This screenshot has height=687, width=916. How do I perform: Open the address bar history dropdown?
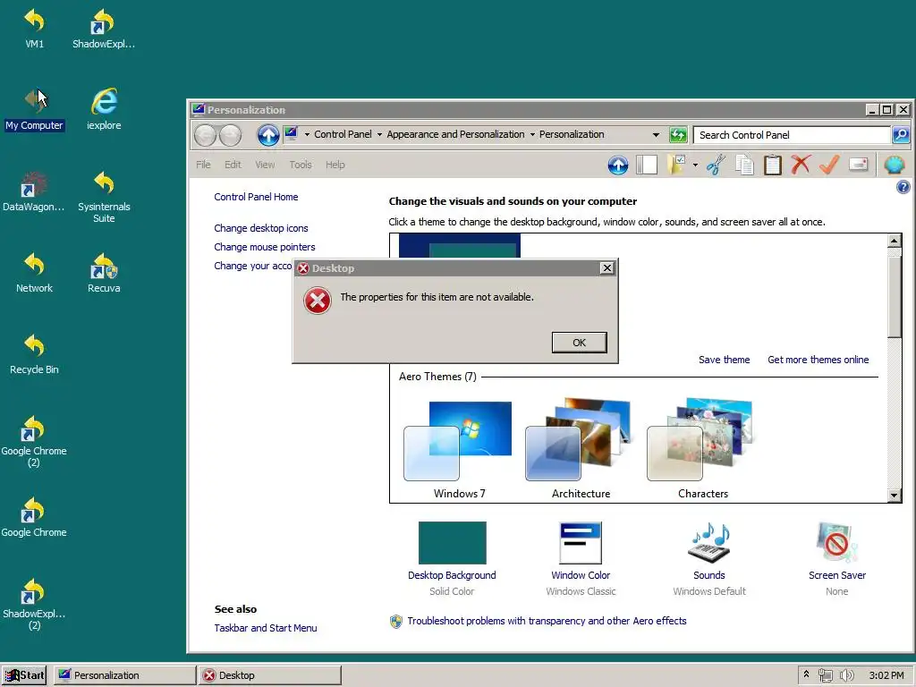656,135
